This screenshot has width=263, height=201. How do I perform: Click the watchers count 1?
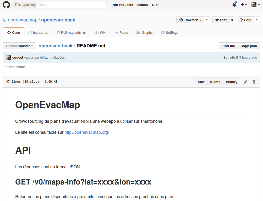click(207, 20)
